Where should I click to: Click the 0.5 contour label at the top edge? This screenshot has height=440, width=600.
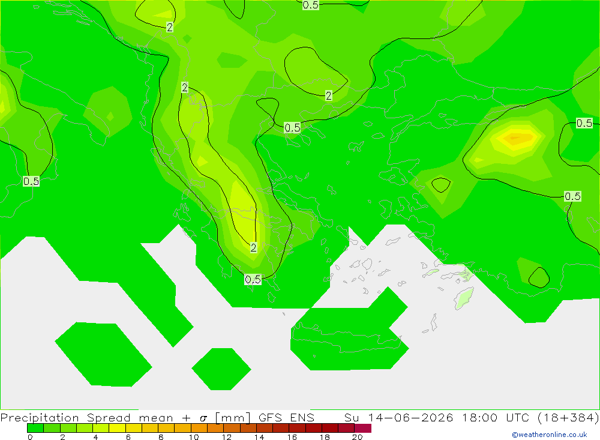(311, 5)
